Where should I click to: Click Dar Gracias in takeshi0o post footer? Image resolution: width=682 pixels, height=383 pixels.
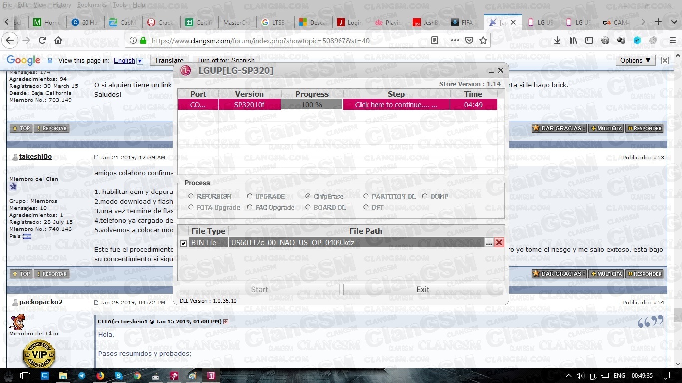[559, 274]
